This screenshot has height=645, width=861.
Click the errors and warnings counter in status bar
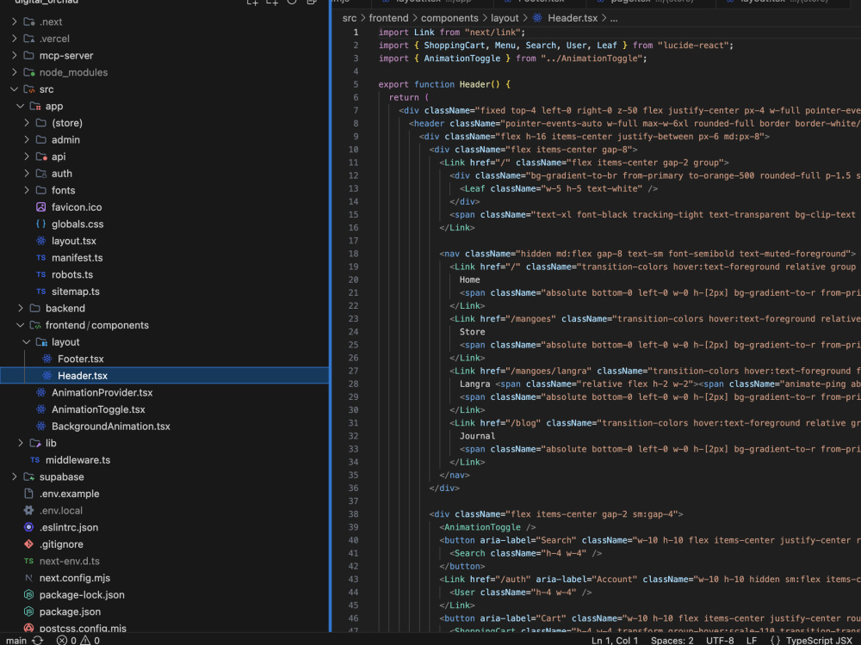[78, 640]
